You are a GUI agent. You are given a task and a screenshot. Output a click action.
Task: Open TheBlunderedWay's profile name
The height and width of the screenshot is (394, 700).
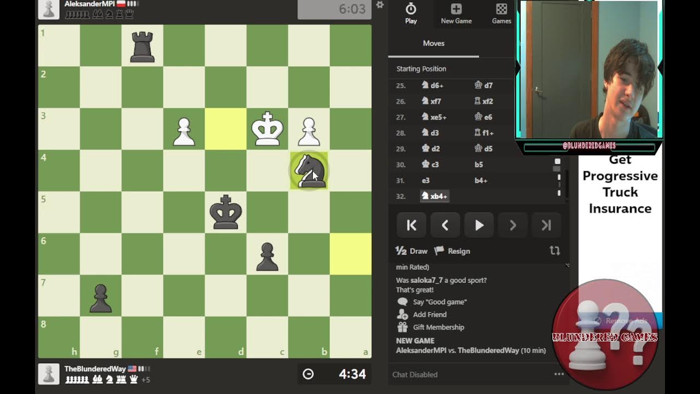[95, 369]
